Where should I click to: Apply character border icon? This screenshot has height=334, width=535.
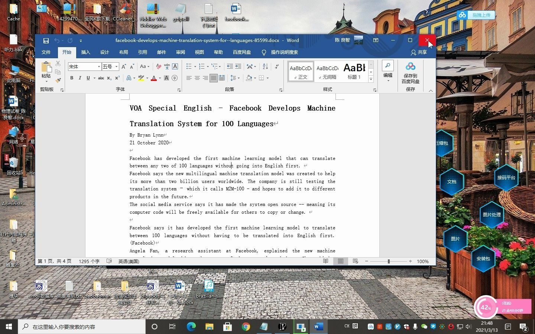pos(175,66)
